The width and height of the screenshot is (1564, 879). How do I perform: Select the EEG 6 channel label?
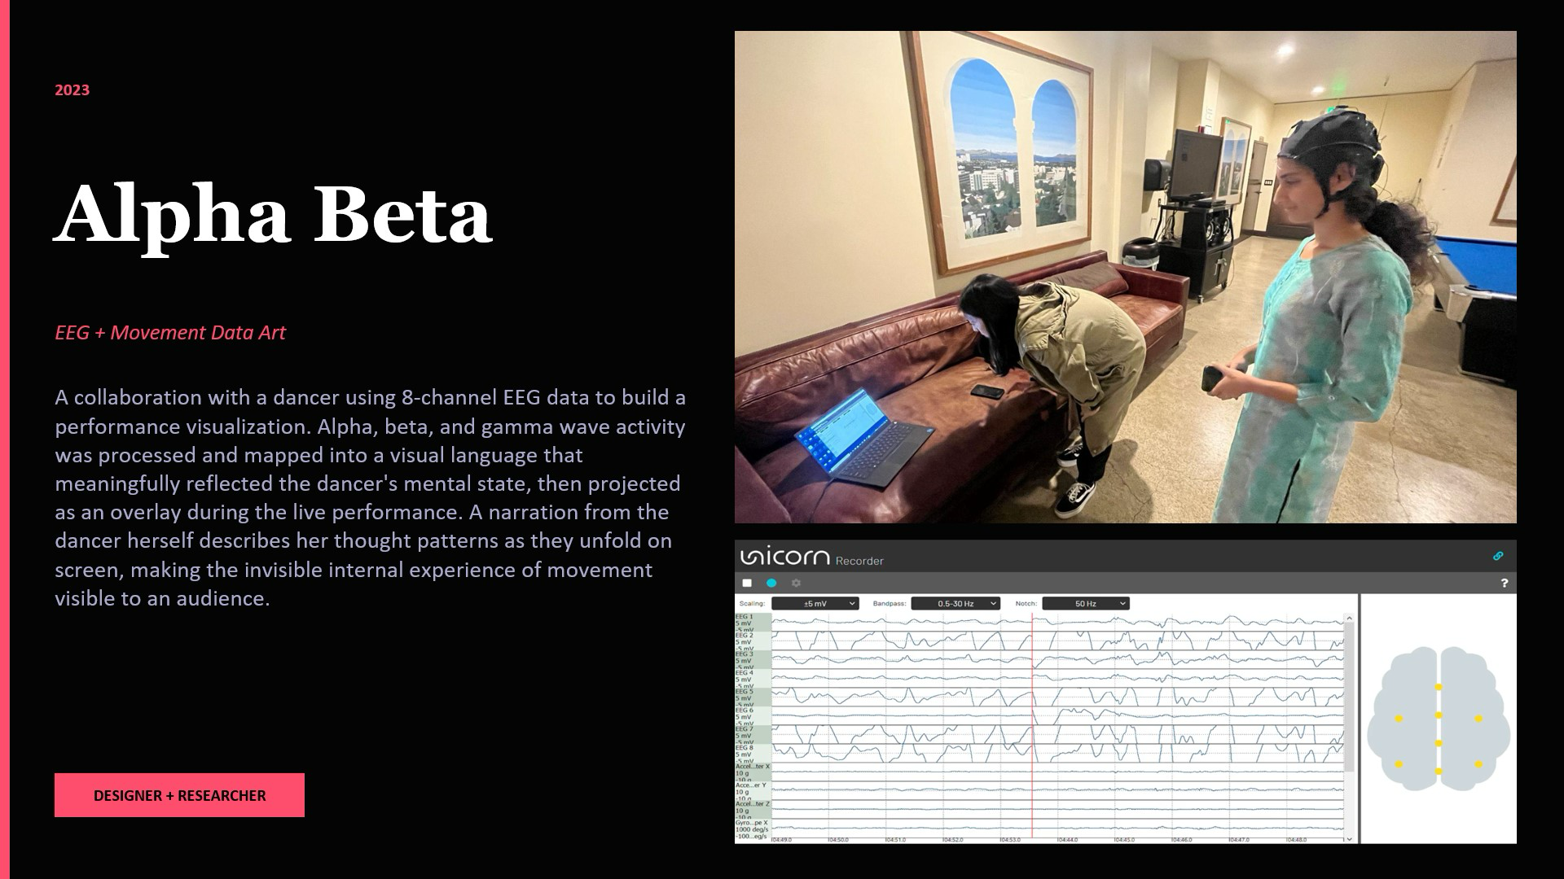pos(753,717)
